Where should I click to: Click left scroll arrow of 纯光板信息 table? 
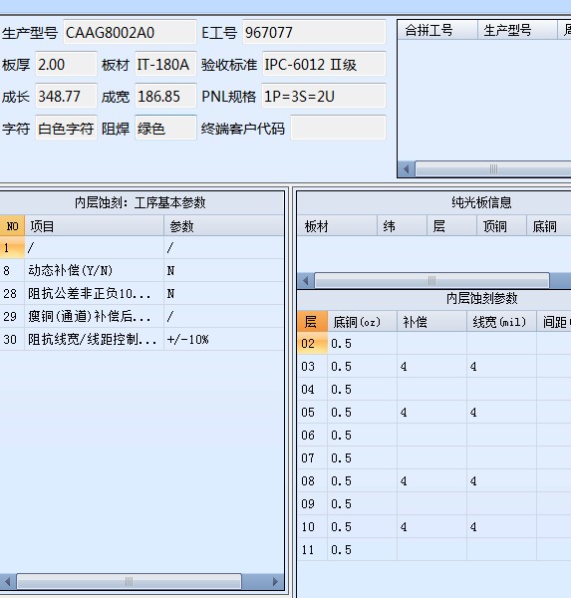pos(306,281)
